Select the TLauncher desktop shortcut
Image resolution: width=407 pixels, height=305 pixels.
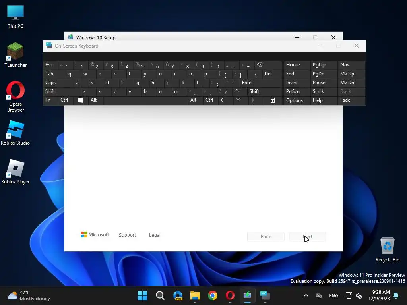point(16,55)
